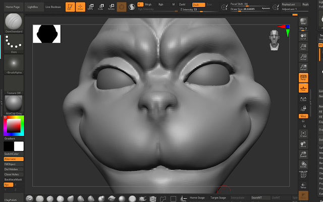323x202 pixels.
Task: Toggle Live Boolean
Action: click(x=53, y=7)
